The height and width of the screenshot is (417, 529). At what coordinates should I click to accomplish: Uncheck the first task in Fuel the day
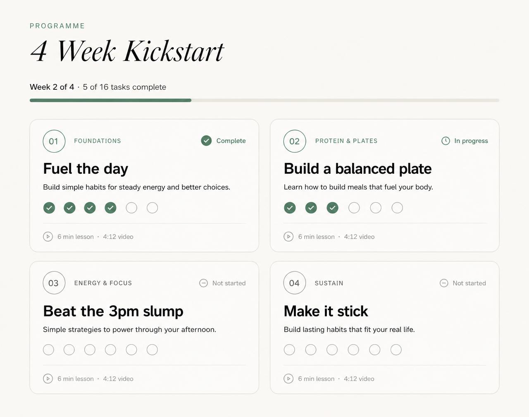click(x=49, y=208)
